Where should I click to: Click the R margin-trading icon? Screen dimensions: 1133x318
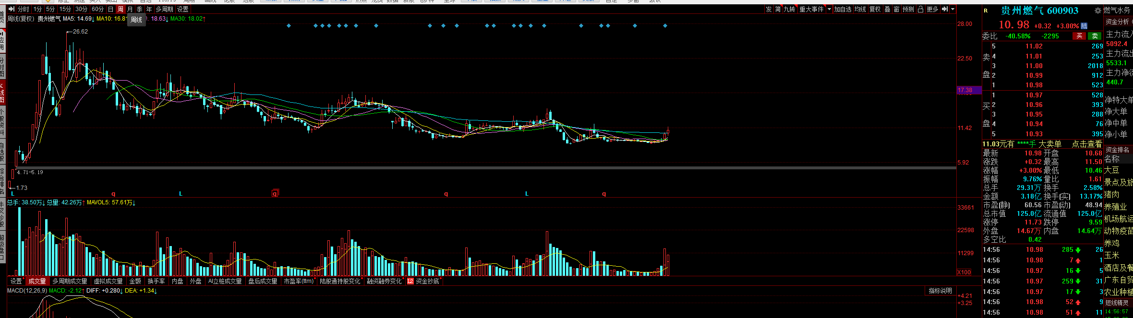pos(986,11)
